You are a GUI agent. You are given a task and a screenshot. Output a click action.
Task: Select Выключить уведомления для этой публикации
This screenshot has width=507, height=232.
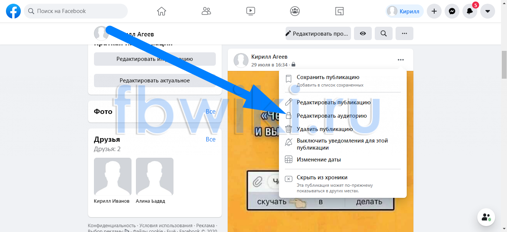(343, 144)
